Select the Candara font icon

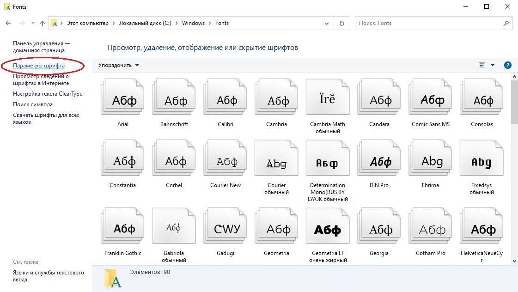(x=379, y=97)
